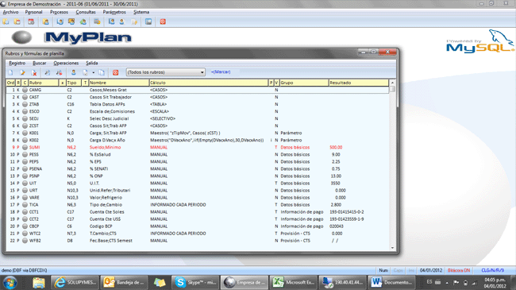The height and width of the screenshot is (290, 516).
Task: Click the folder-with-person icon in main toolbar
Action: coord(46,21)
